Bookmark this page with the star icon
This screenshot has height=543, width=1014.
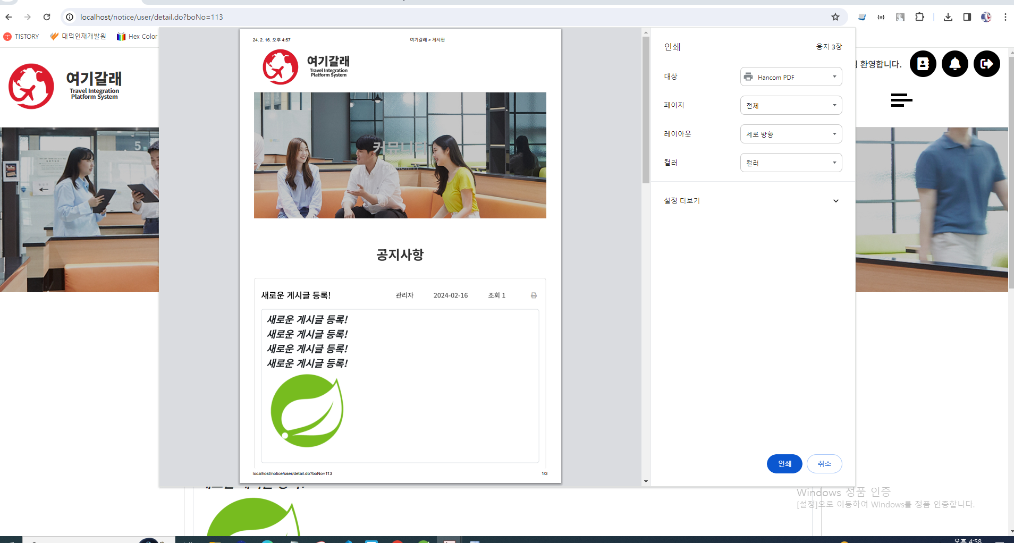click(835, 17)
